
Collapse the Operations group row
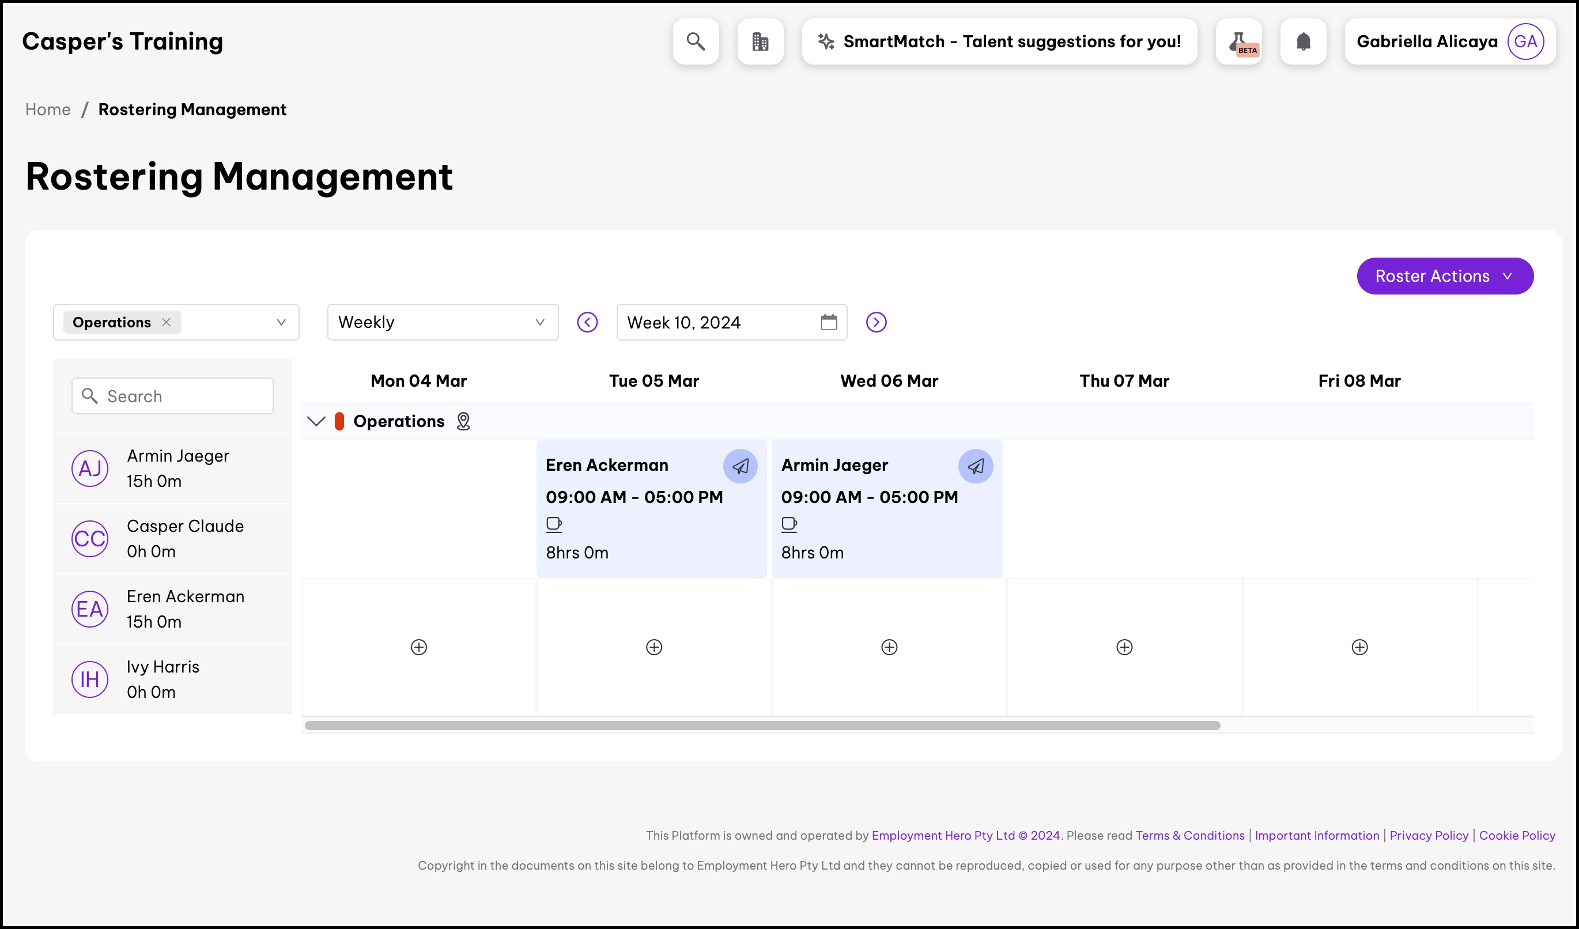316,421
